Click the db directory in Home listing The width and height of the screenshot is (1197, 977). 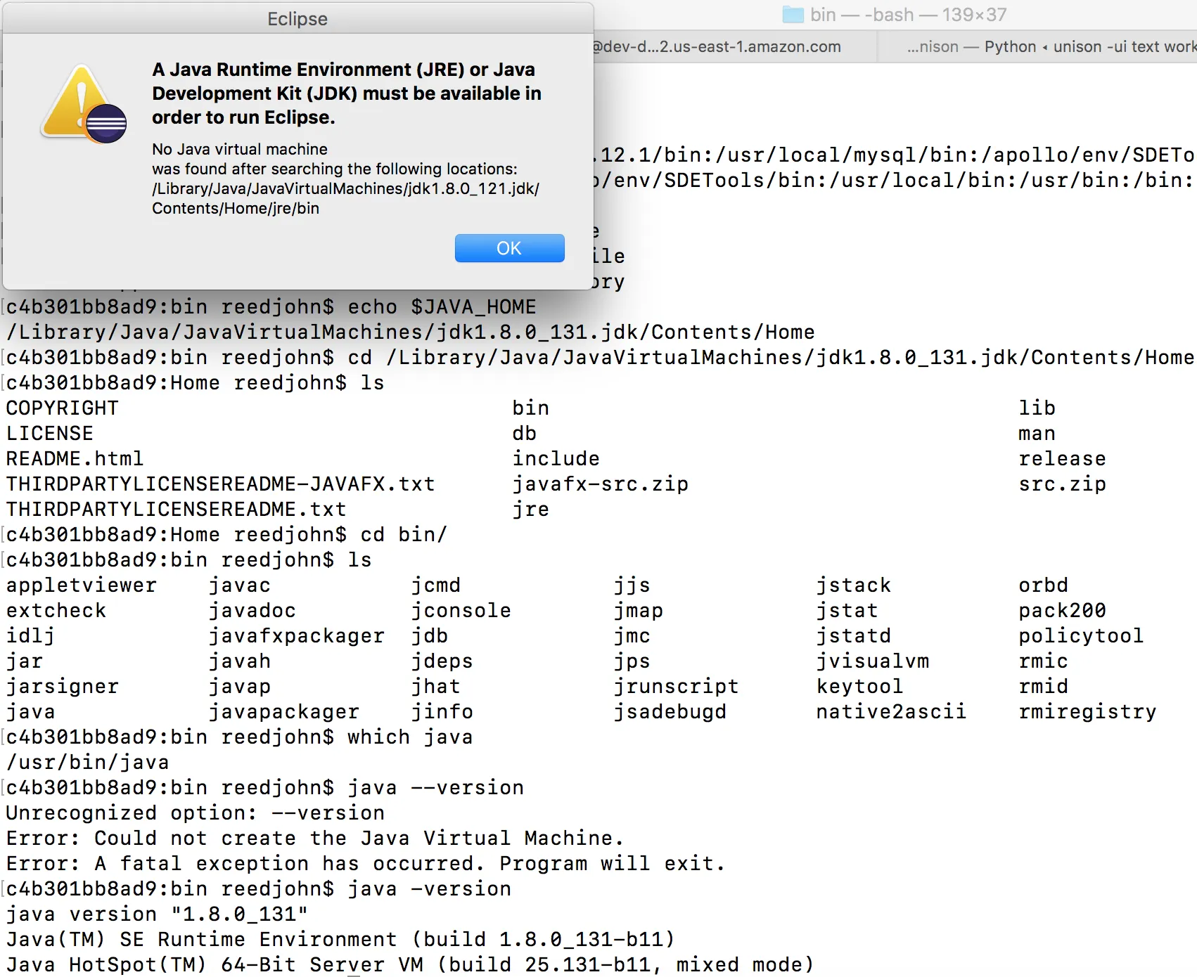[x=525, y=434]
